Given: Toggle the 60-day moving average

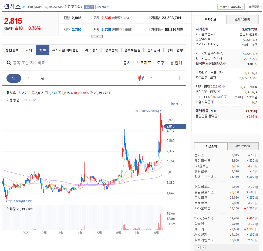Looking at the screenshot, I should (29, 100).
